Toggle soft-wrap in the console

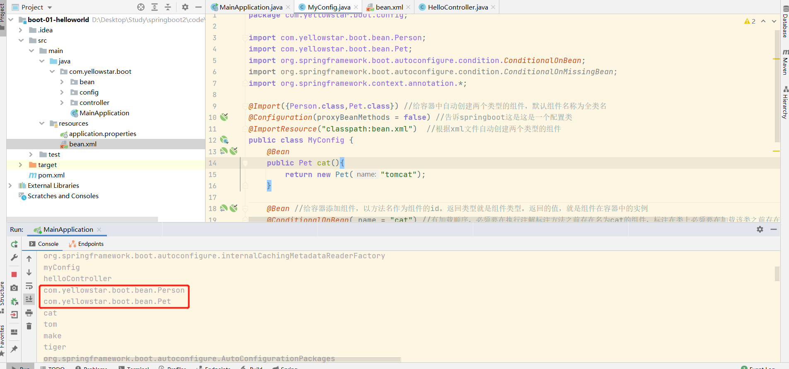coord(29,286)
